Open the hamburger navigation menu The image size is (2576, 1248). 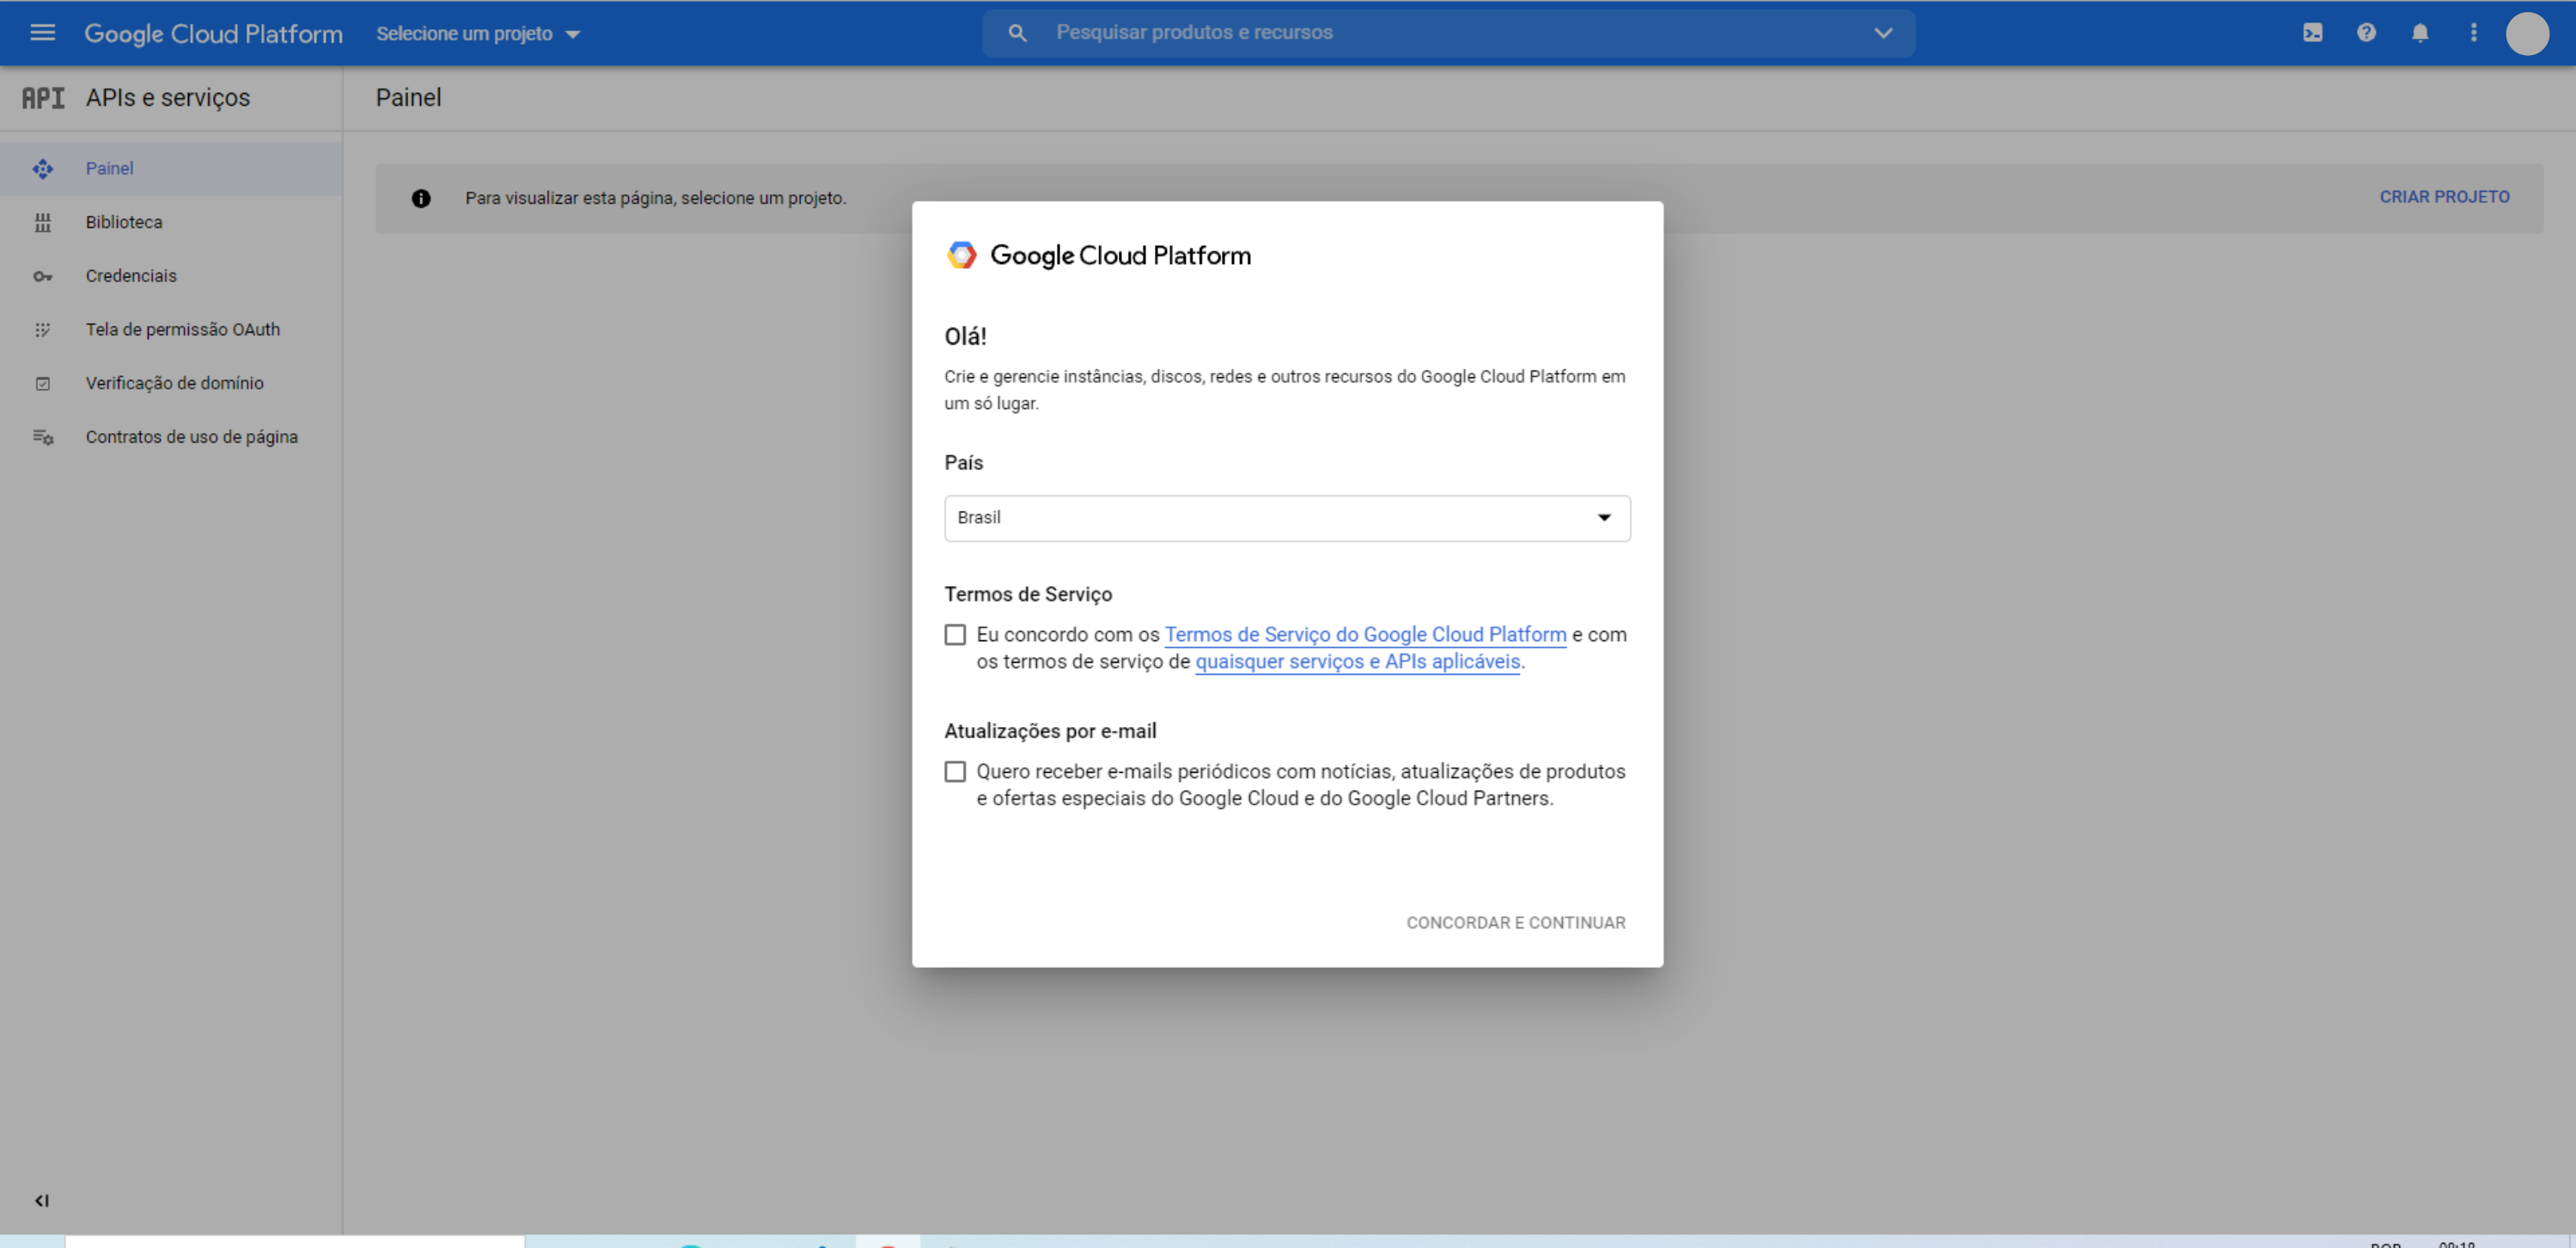[42, 33]
